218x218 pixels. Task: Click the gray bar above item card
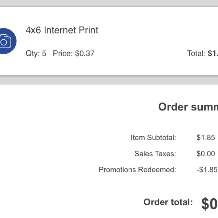[109, 3]
